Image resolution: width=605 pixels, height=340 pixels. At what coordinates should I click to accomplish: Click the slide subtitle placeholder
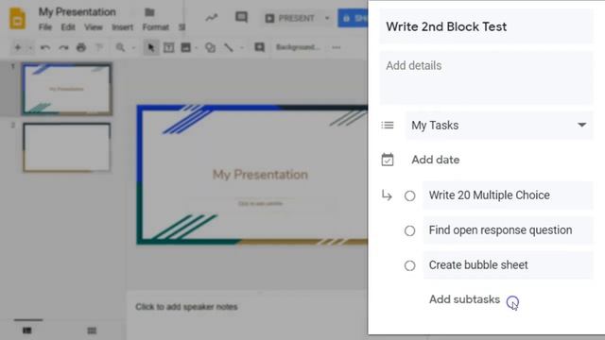click(260, 204)
